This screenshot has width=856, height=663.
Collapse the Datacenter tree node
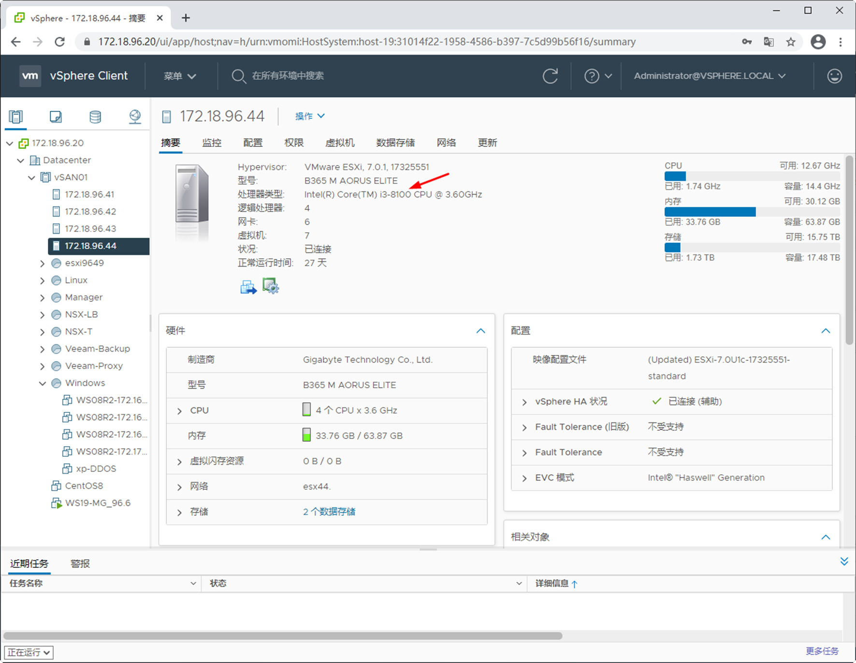[20, 160]
